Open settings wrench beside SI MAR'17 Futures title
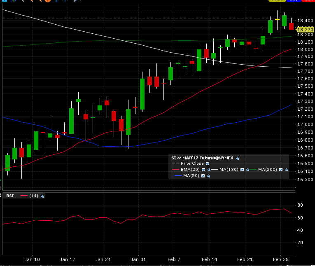The width and height of the screenshot is (315, 266). pyautogui.click(x=238, y=158)
